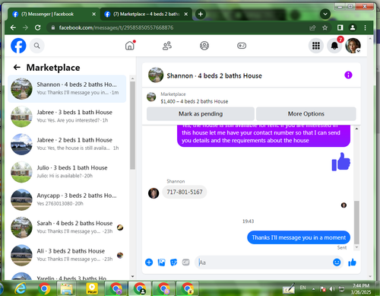Open the Gaming icon in top navigation
Screen dimensions: 380x296
tap(242, 46)
